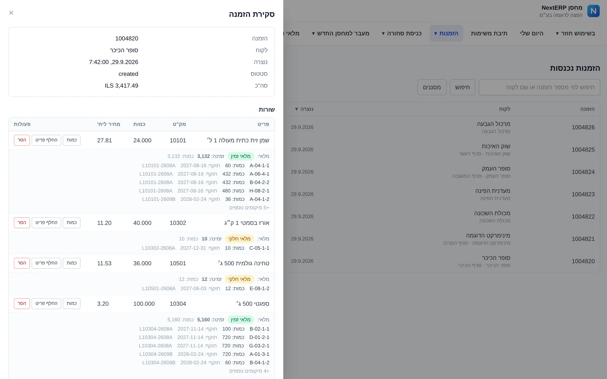Open the כניסת סחורה dropdown

tap(402, 33)
